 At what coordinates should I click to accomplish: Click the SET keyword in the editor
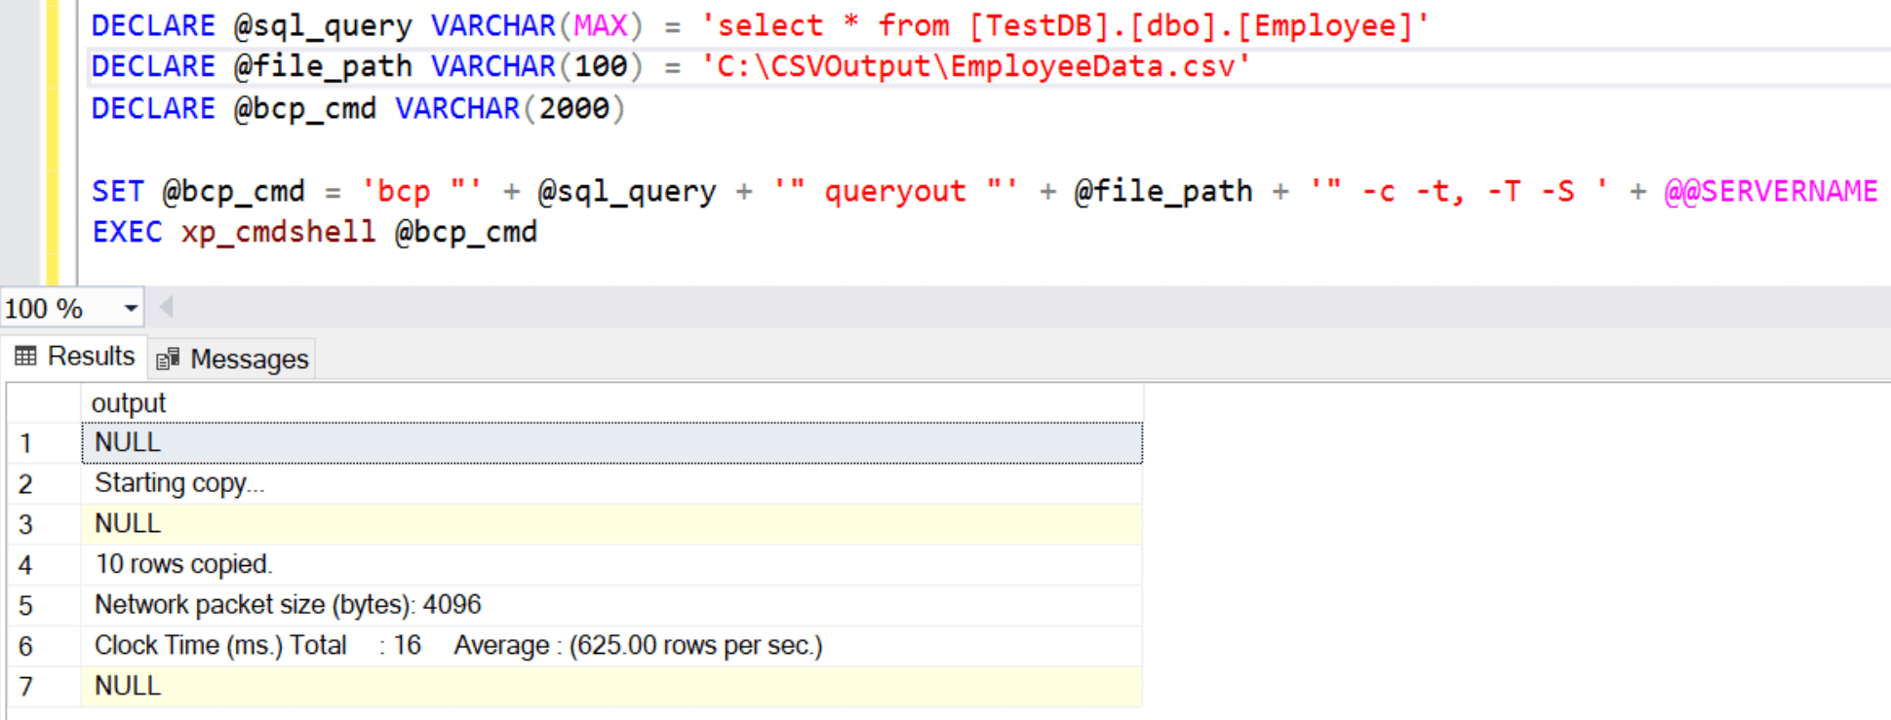tap(118, 191)
